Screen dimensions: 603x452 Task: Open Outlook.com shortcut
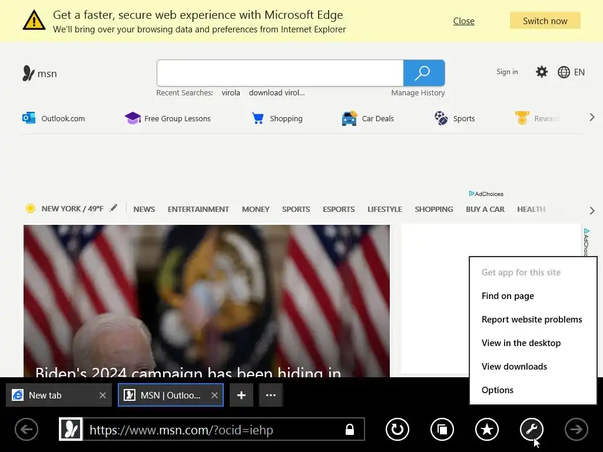[x=54, y=118]
